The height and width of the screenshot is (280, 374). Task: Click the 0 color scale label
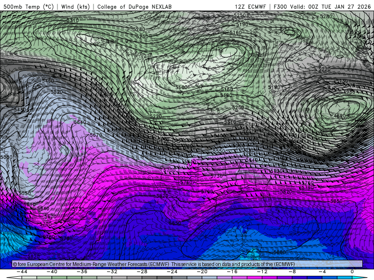click(352, 272)
